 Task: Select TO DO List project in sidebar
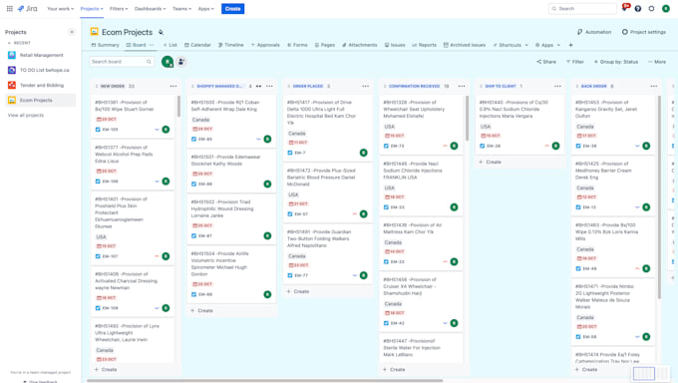(x=40, y=70)
